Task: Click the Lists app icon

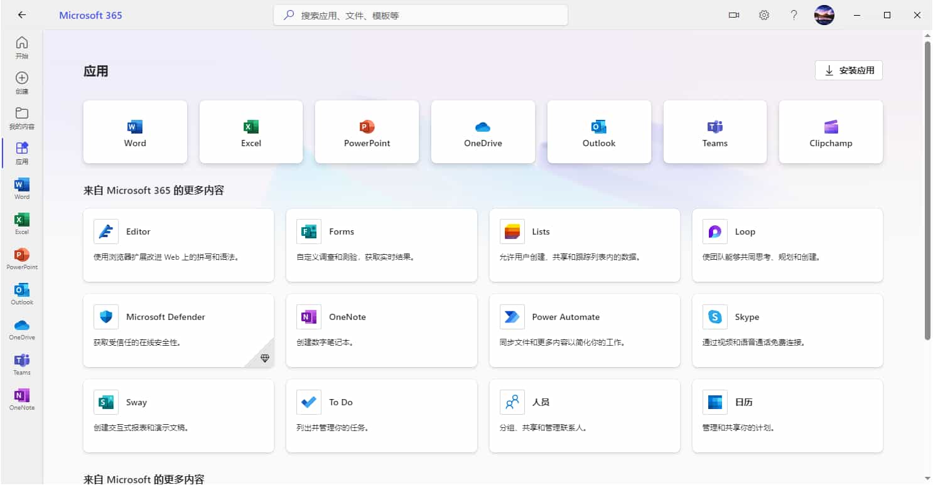Action: pyautogui.click(x=512, y=232)
